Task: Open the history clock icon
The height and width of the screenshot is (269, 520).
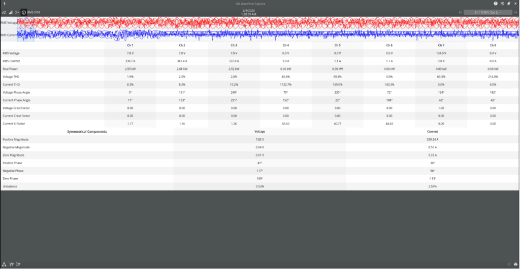Action: 502,4
